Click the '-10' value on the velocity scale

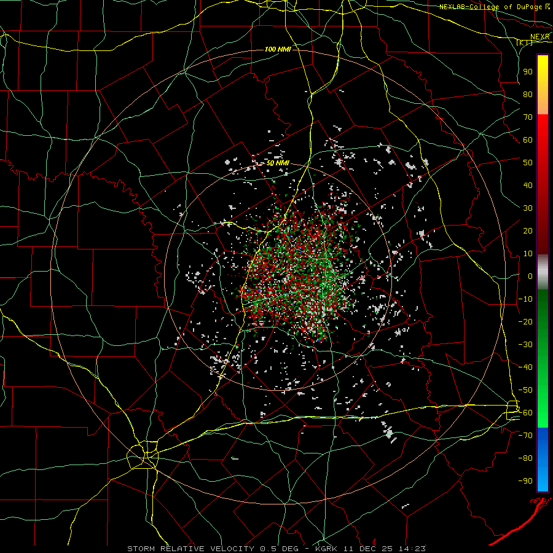[x=525, y=299]
